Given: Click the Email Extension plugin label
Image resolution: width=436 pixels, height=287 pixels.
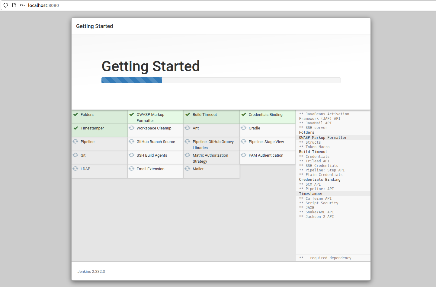Looking at the screenshot, I should (x=150, y=169).
